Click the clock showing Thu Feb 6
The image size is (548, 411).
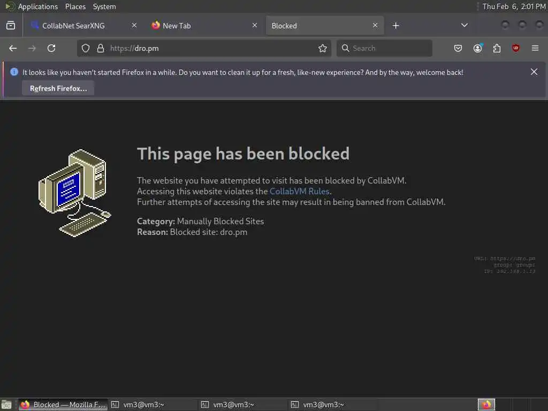514,6
